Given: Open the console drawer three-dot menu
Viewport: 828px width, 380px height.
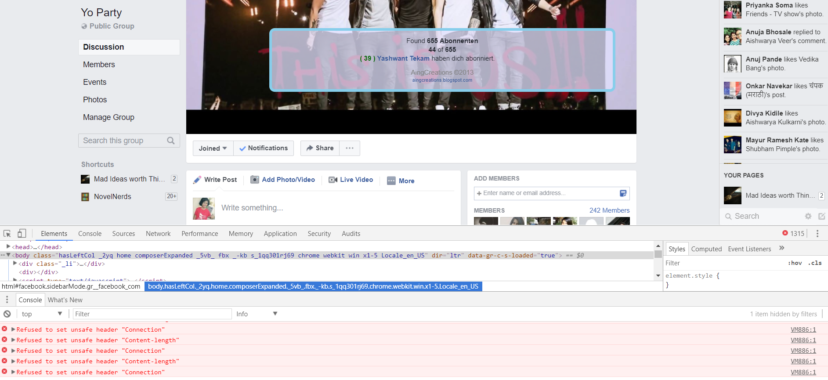Looking at the screenshot, I should coord(7,300).
